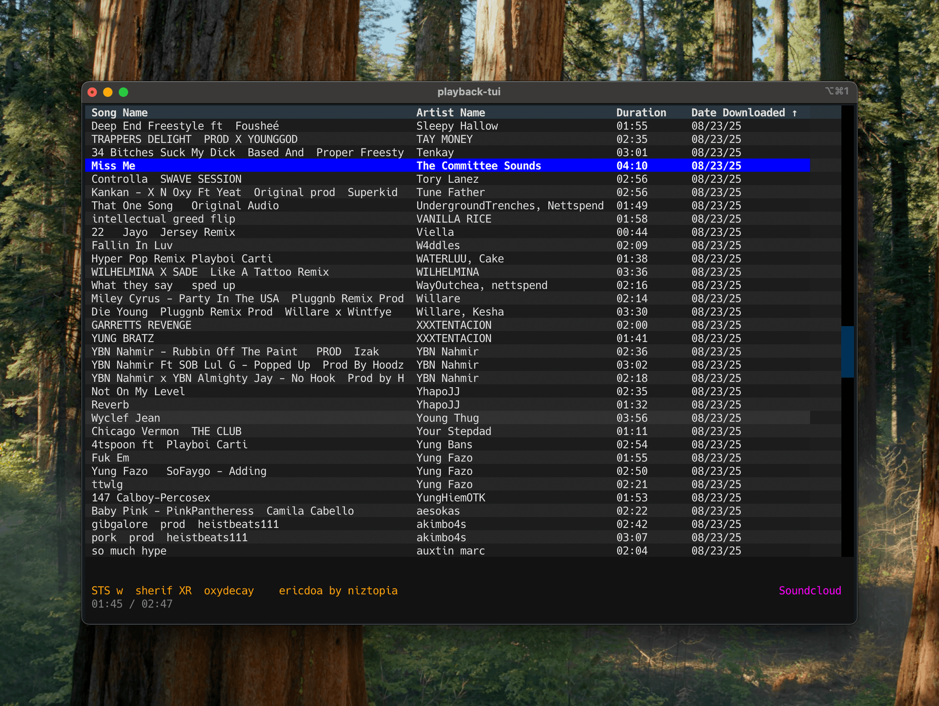Click the yellow minimize window button
Screen dimensions: 939x706
[108, 92]
